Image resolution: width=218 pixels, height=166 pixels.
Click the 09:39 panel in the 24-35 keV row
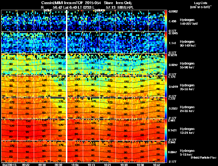pyautogui.click(x=58, y=108)
